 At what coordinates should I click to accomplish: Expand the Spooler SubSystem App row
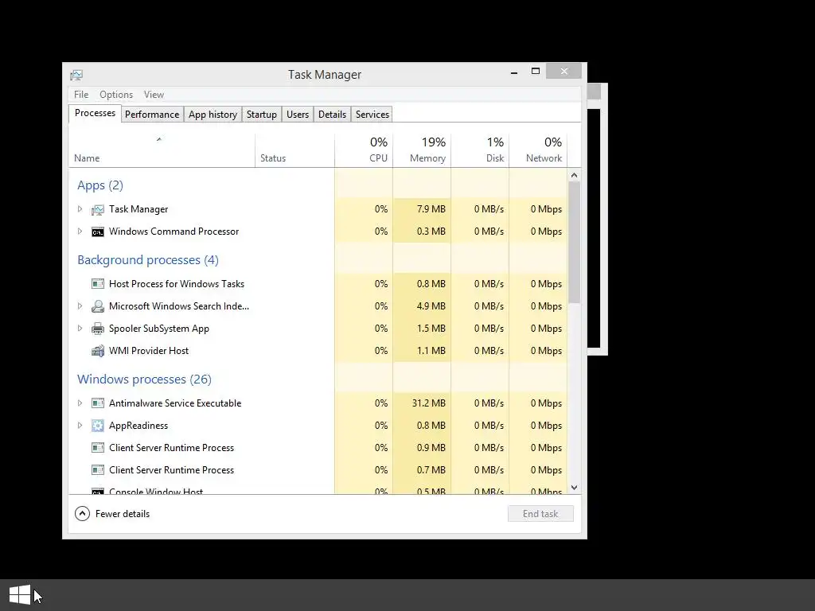[x=80, y=329]
